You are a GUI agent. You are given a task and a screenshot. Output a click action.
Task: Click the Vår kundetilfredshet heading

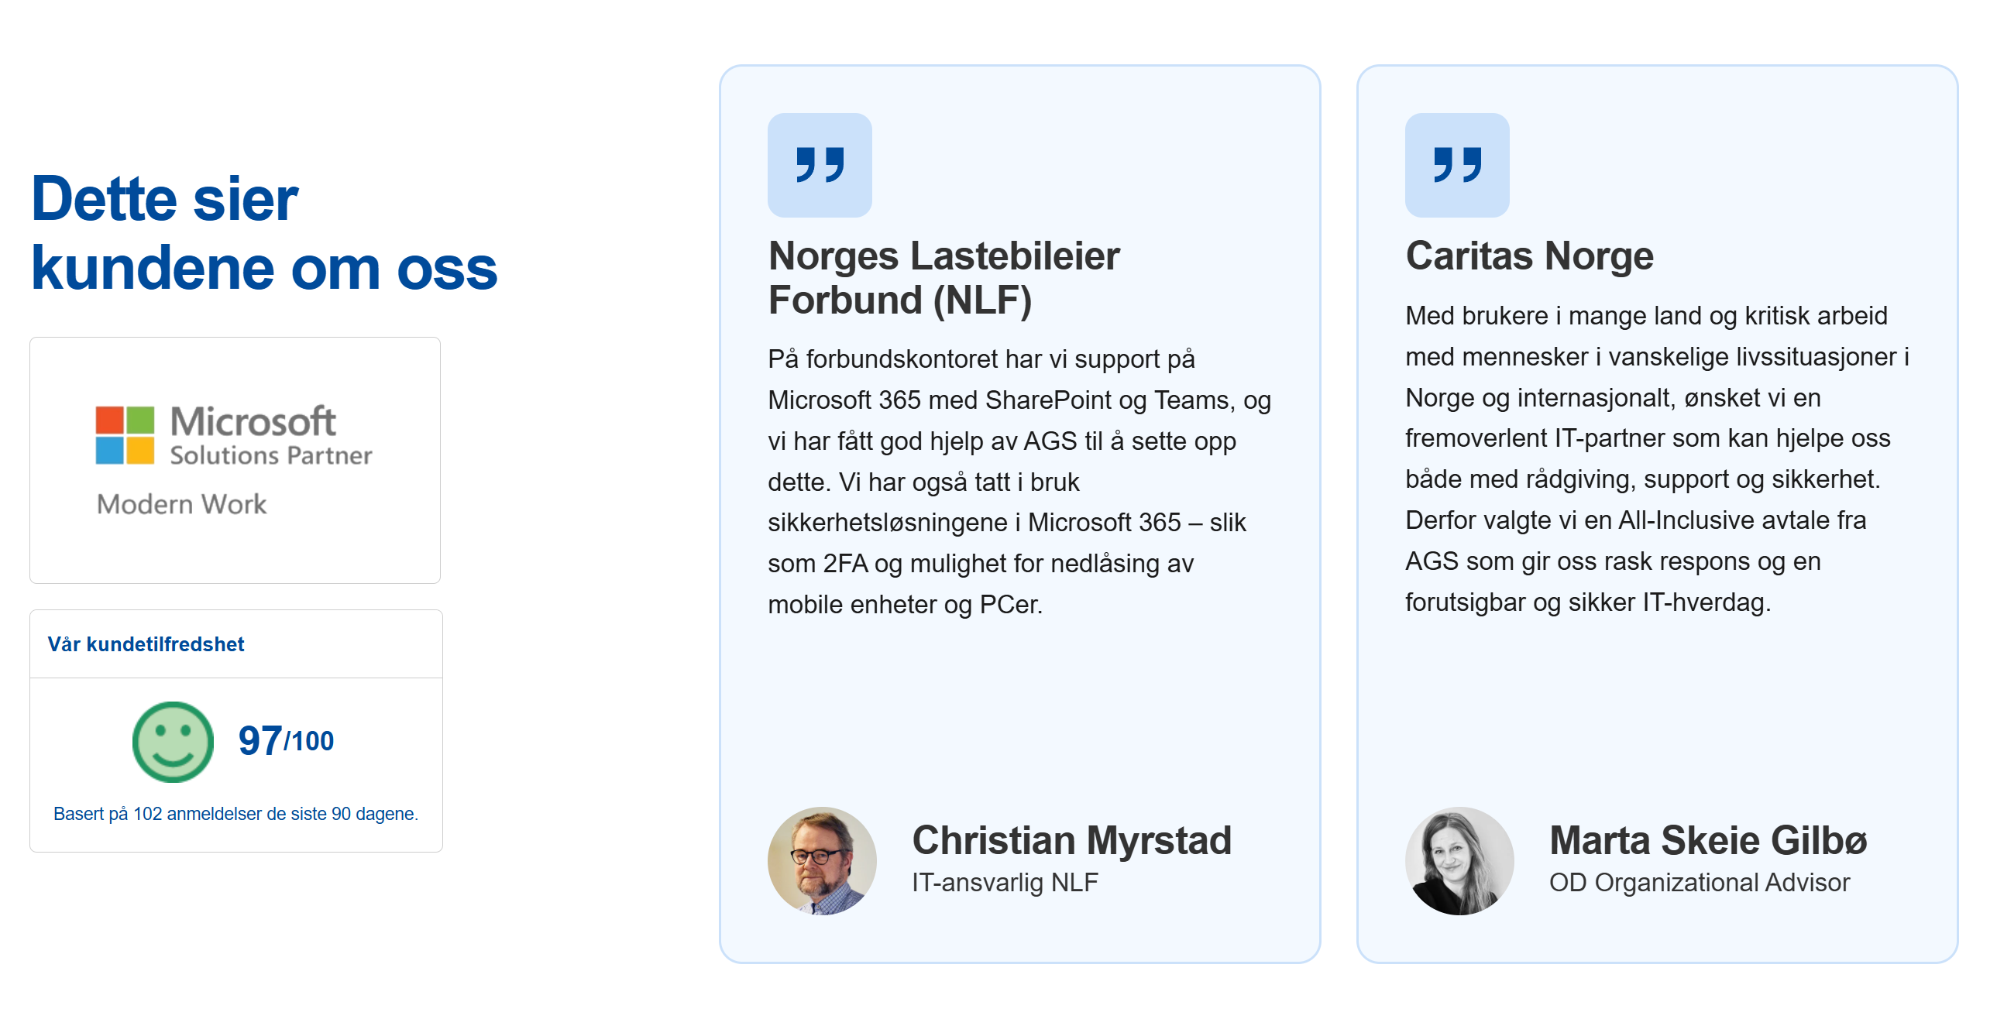[146, 644]
